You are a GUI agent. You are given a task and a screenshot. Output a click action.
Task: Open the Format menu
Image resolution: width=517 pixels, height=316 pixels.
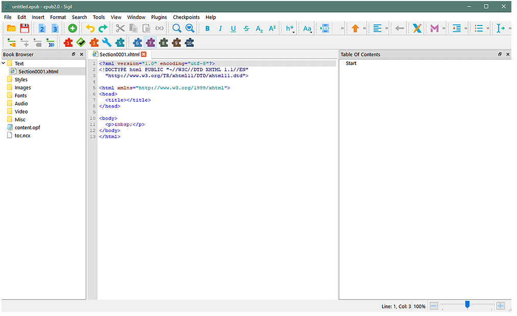(x=58, y=17)
